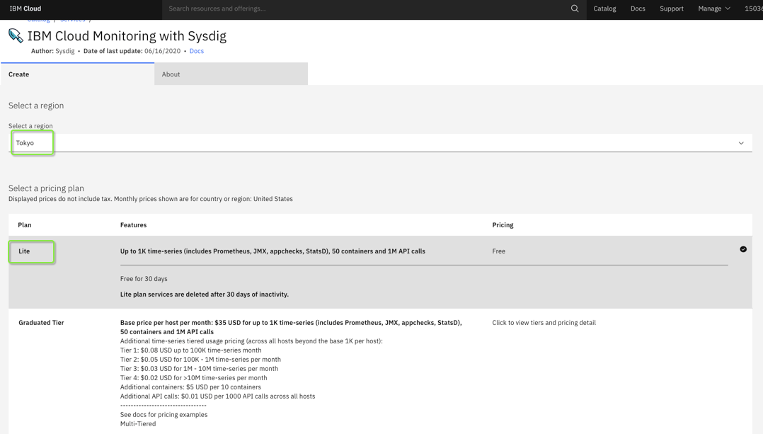Select the Create tab

pos(77,74)
